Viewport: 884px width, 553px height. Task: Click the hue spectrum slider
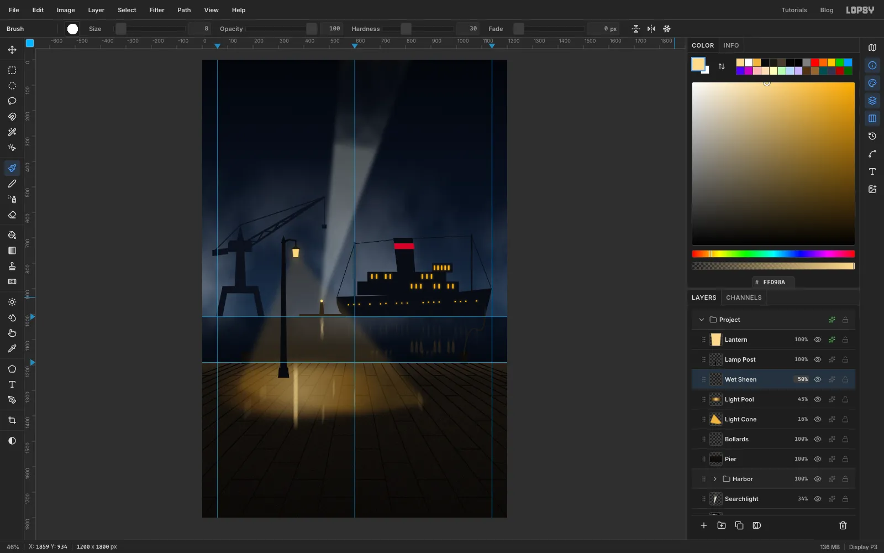click(773, 254)
